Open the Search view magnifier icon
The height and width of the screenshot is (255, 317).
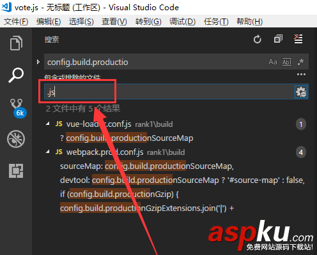tap(16, 75)
